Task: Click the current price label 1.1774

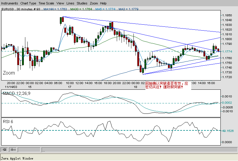Action: (x=227, y=52)
